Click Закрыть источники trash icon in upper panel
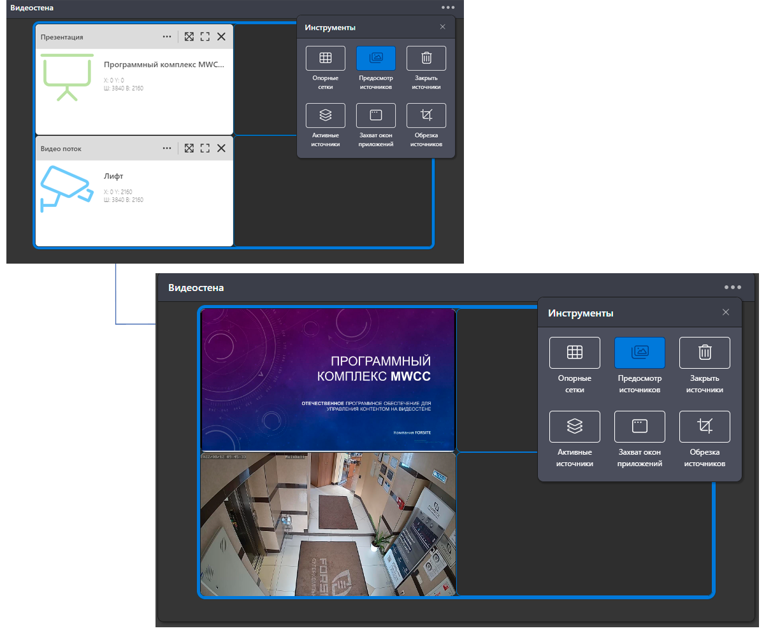 426,58
